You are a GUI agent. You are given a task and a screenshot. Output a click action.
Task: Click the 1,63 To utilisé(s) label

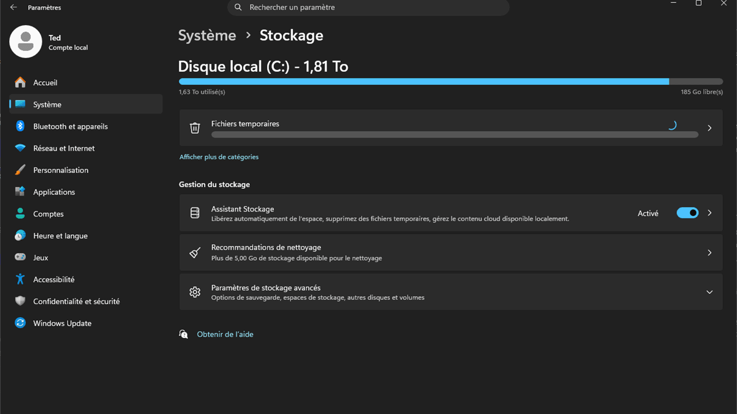click(202, 92)
